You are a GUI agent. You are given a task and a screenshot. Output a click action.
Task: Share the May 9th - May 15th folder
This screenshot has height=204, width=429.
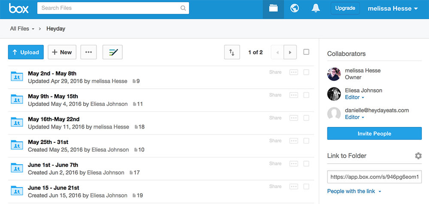point(275,95)
